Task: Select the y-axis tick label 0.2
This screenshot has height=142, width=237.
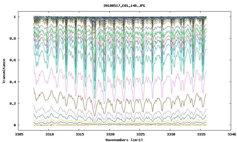Action: coord(13,104)
